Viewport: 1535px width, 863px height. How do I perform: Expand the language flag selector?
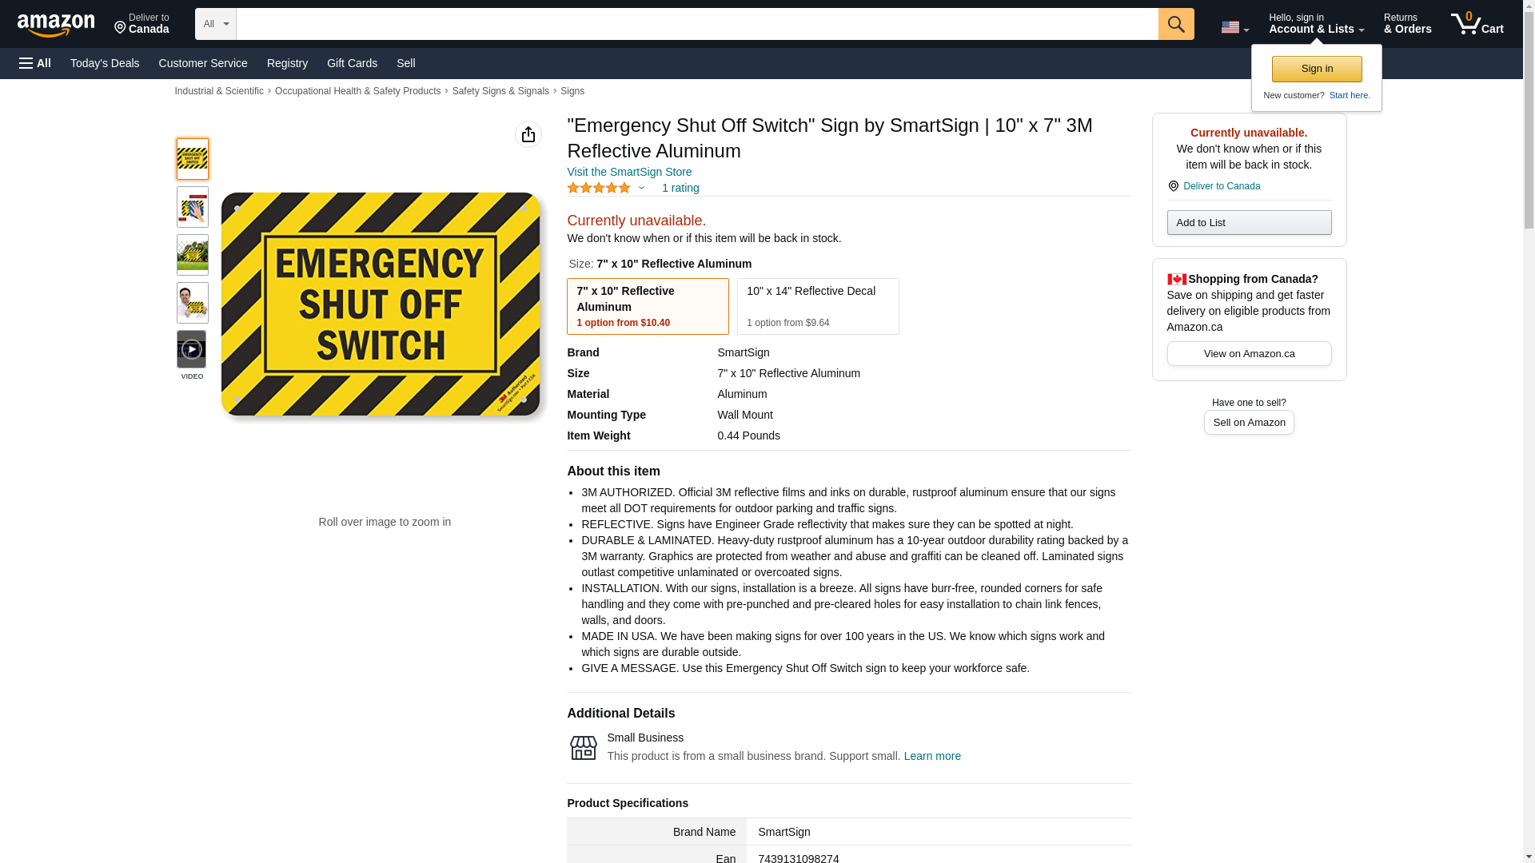[1234, 28]
